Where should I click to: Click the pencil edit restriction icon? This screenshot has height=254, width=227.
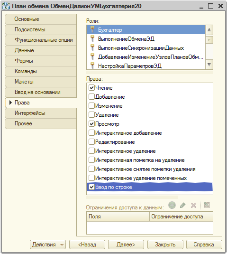183,205
